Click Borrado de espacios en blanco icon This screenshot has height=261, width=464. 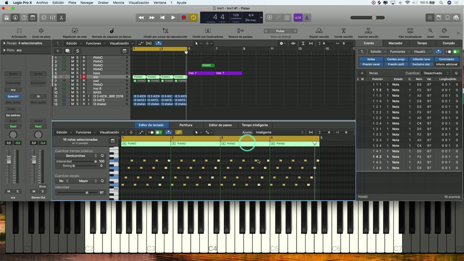(x=112, y=31)
